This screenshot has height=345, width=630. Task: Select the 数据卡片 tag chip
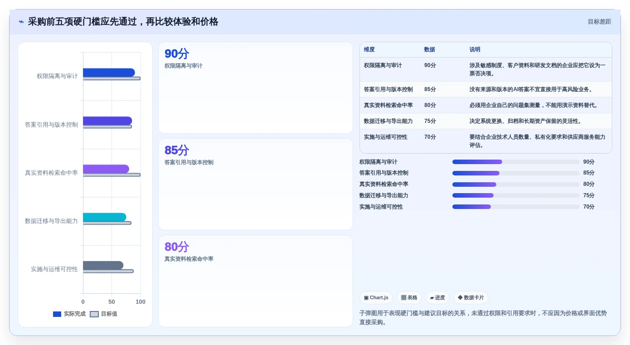[x=471, y=297]
